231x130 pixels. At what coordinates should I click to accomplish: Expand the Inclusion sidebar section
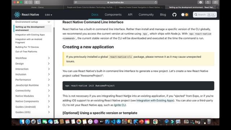point(33,74)
